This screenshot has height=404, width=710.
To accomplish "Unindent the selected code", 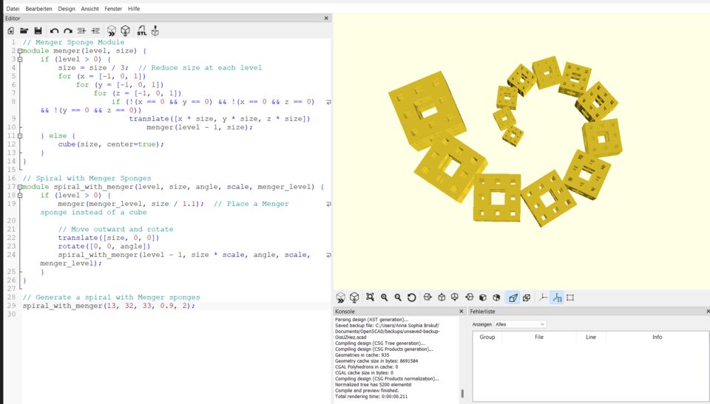I will [x=81, y=31].
